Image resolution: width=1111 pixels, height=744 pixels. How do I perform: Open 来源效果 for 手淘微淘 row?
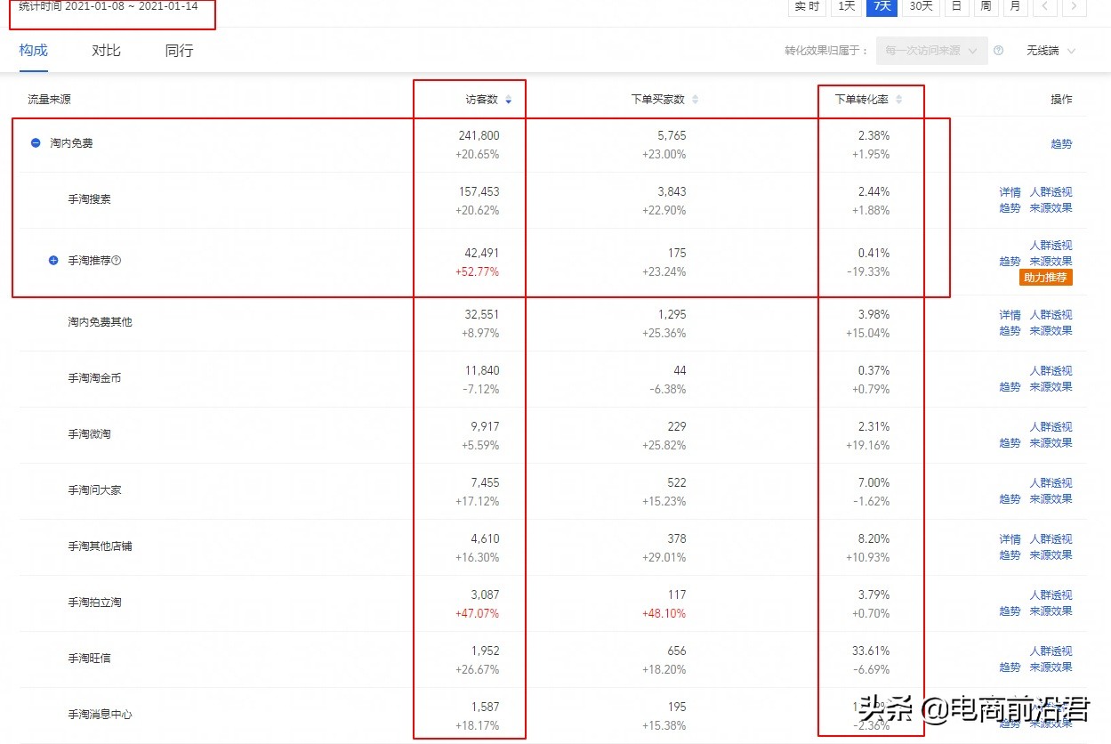pyautogui.click(x=1051, y=442)
